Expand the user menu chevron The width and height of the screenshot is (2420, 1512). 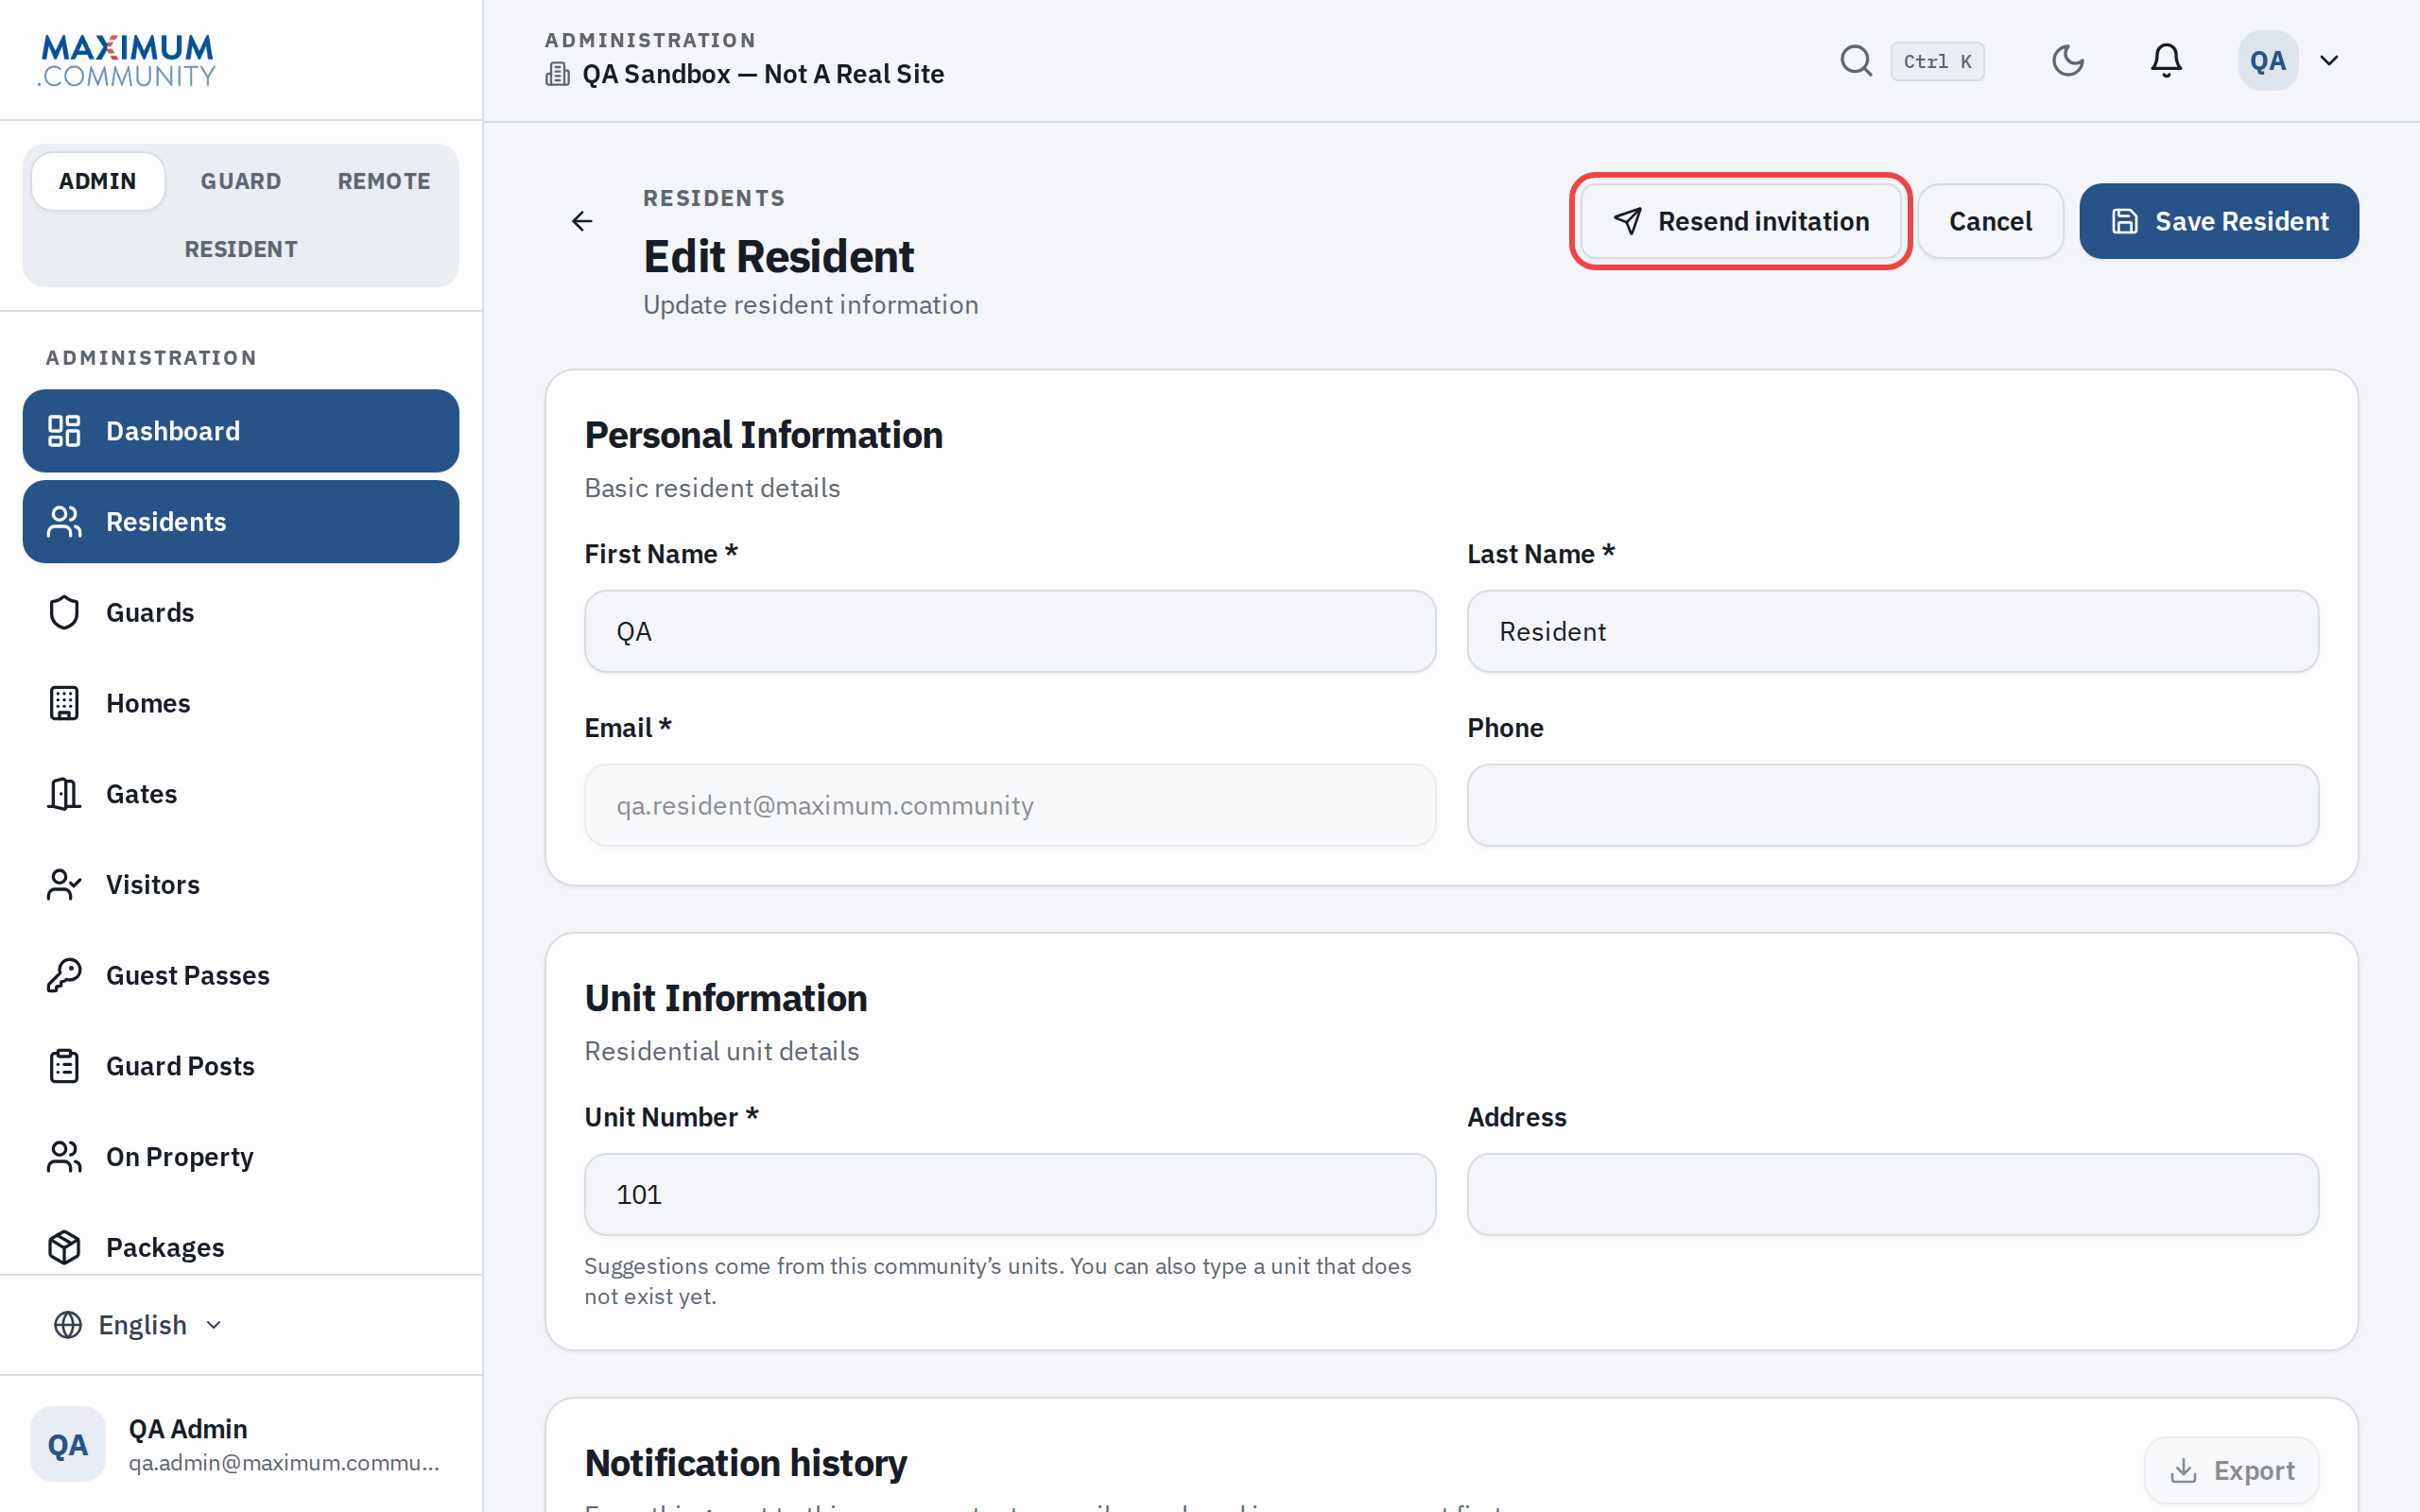[x=2329, y=61]
